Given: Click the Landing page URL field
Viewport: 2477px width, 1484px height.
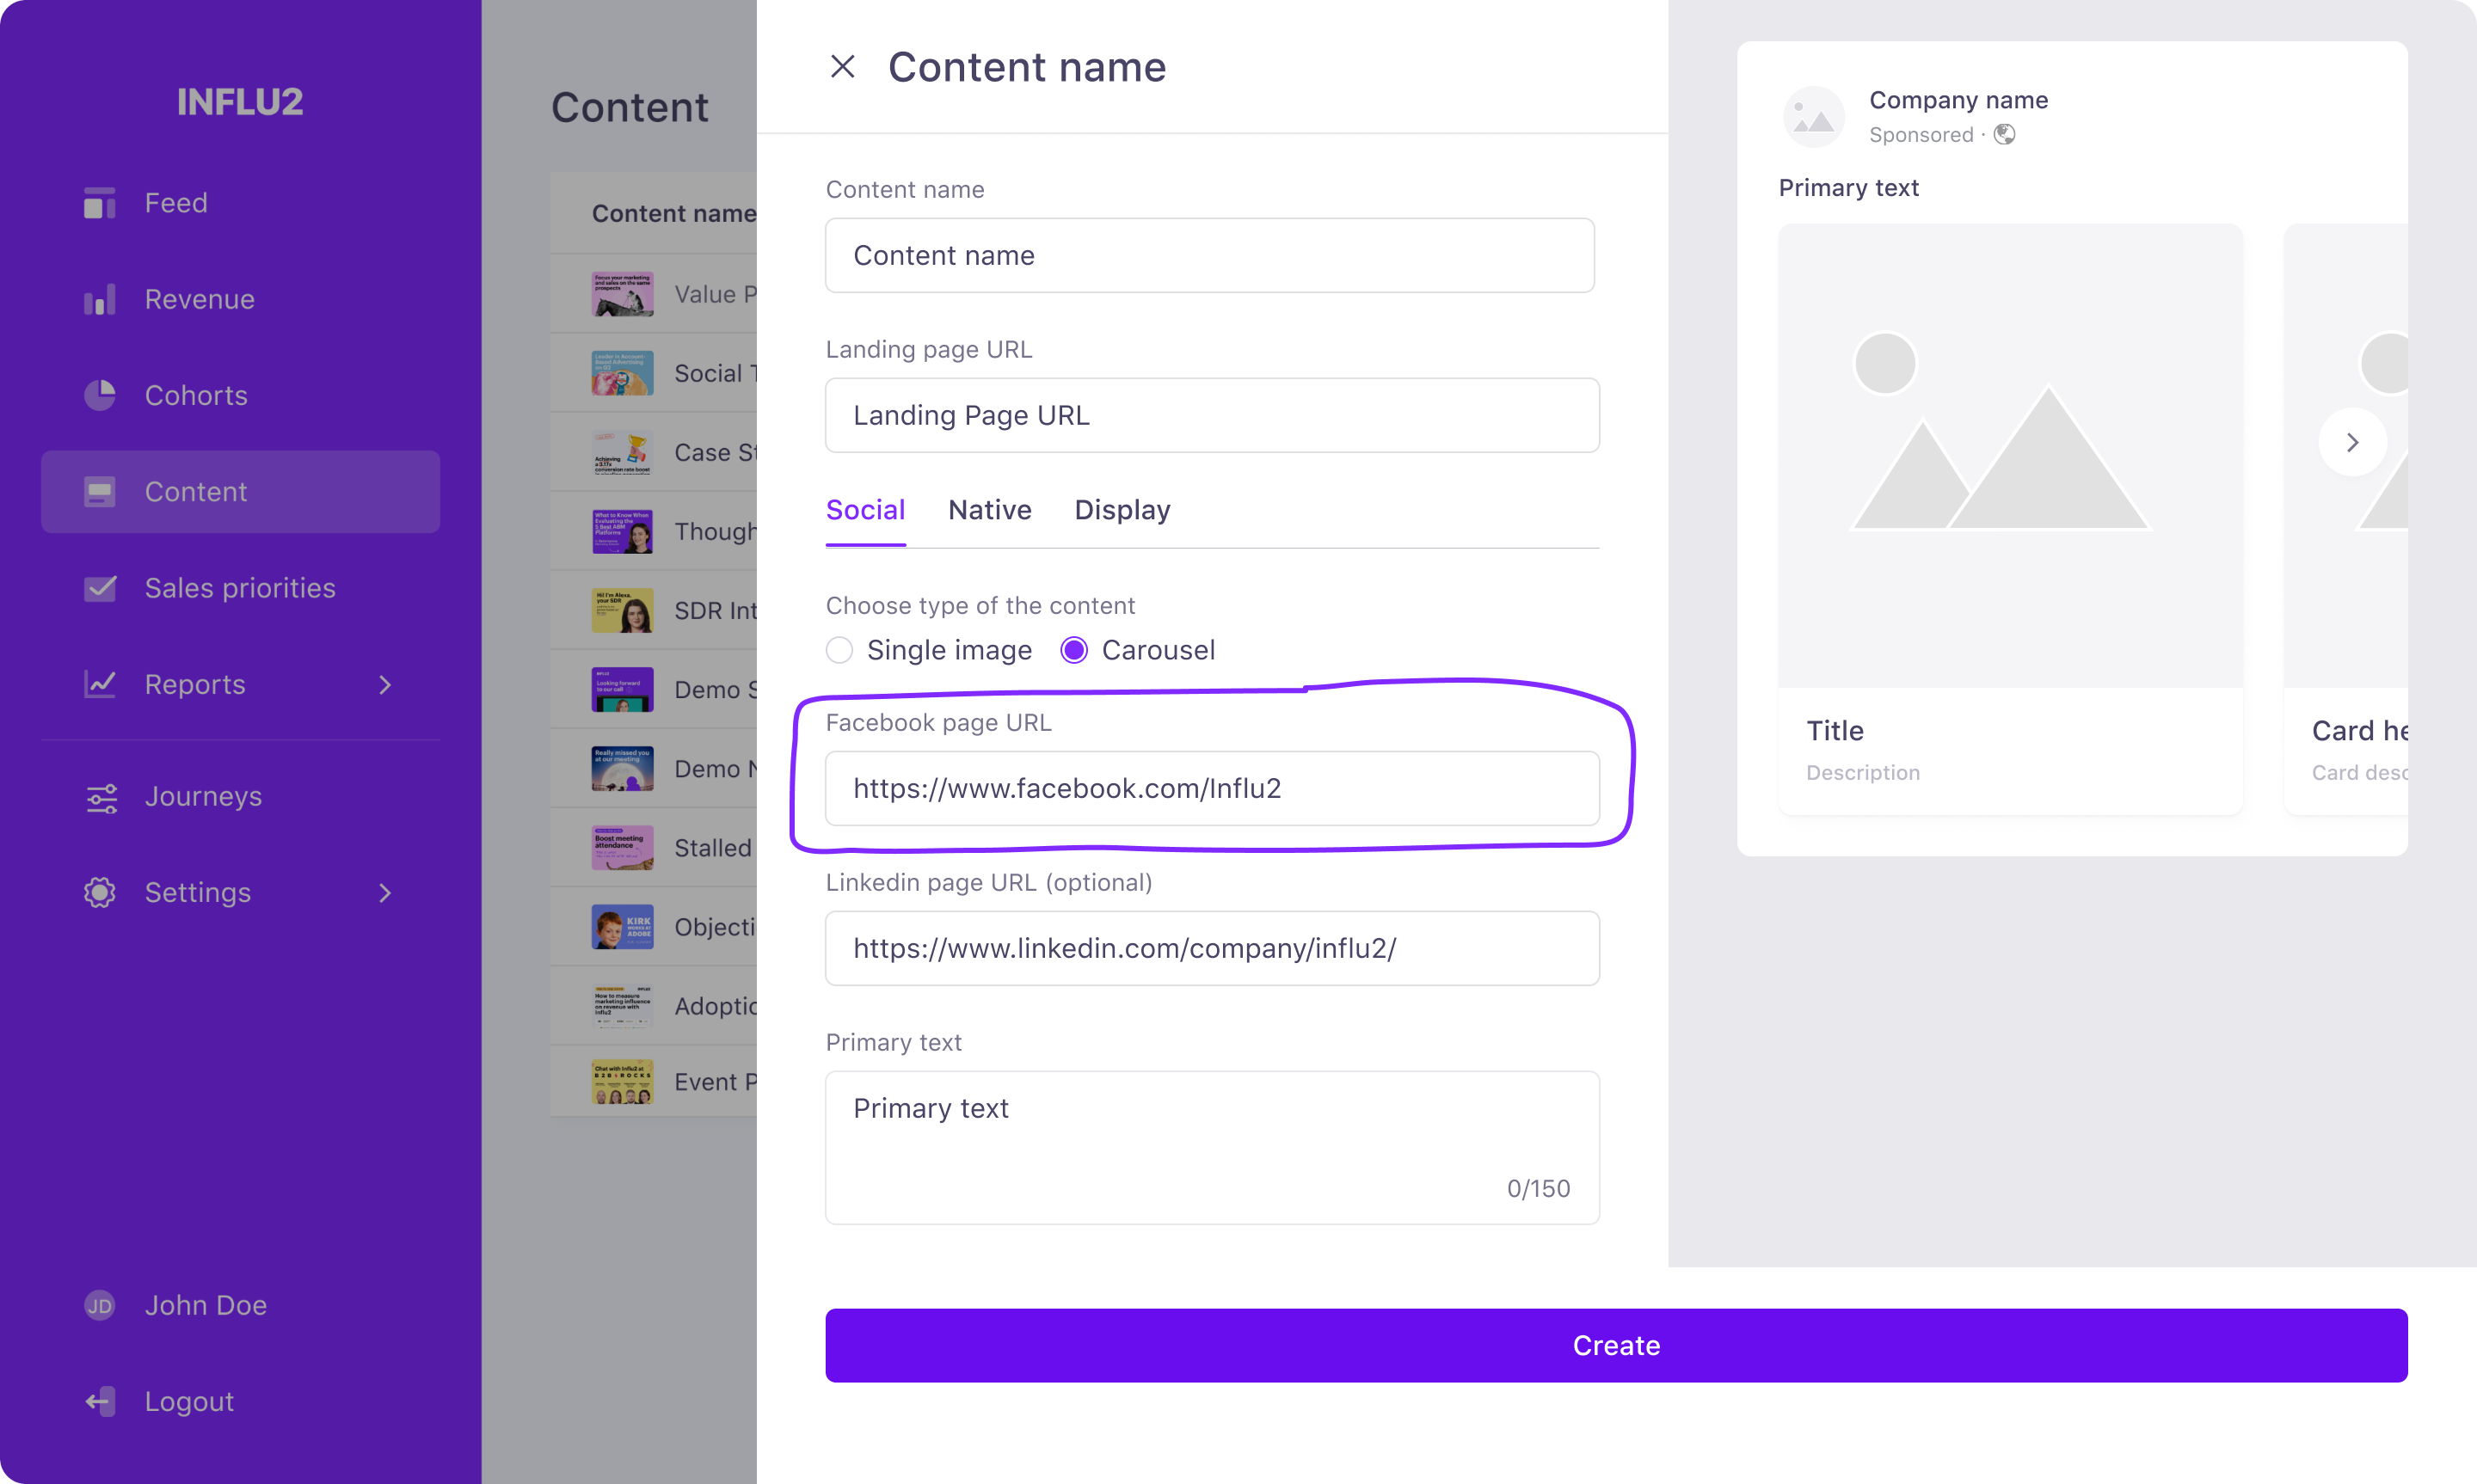Looking at the screenshot, I should coord(1212,415).
